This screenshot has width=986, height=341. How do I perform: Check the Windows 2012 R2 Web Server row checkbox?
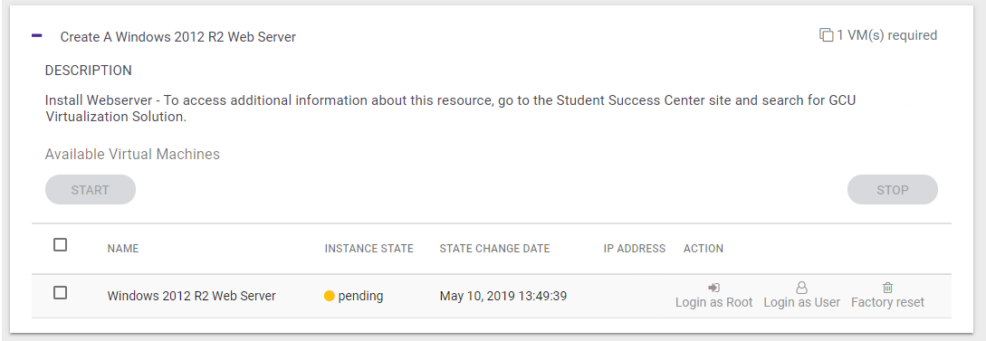(60, 293)
